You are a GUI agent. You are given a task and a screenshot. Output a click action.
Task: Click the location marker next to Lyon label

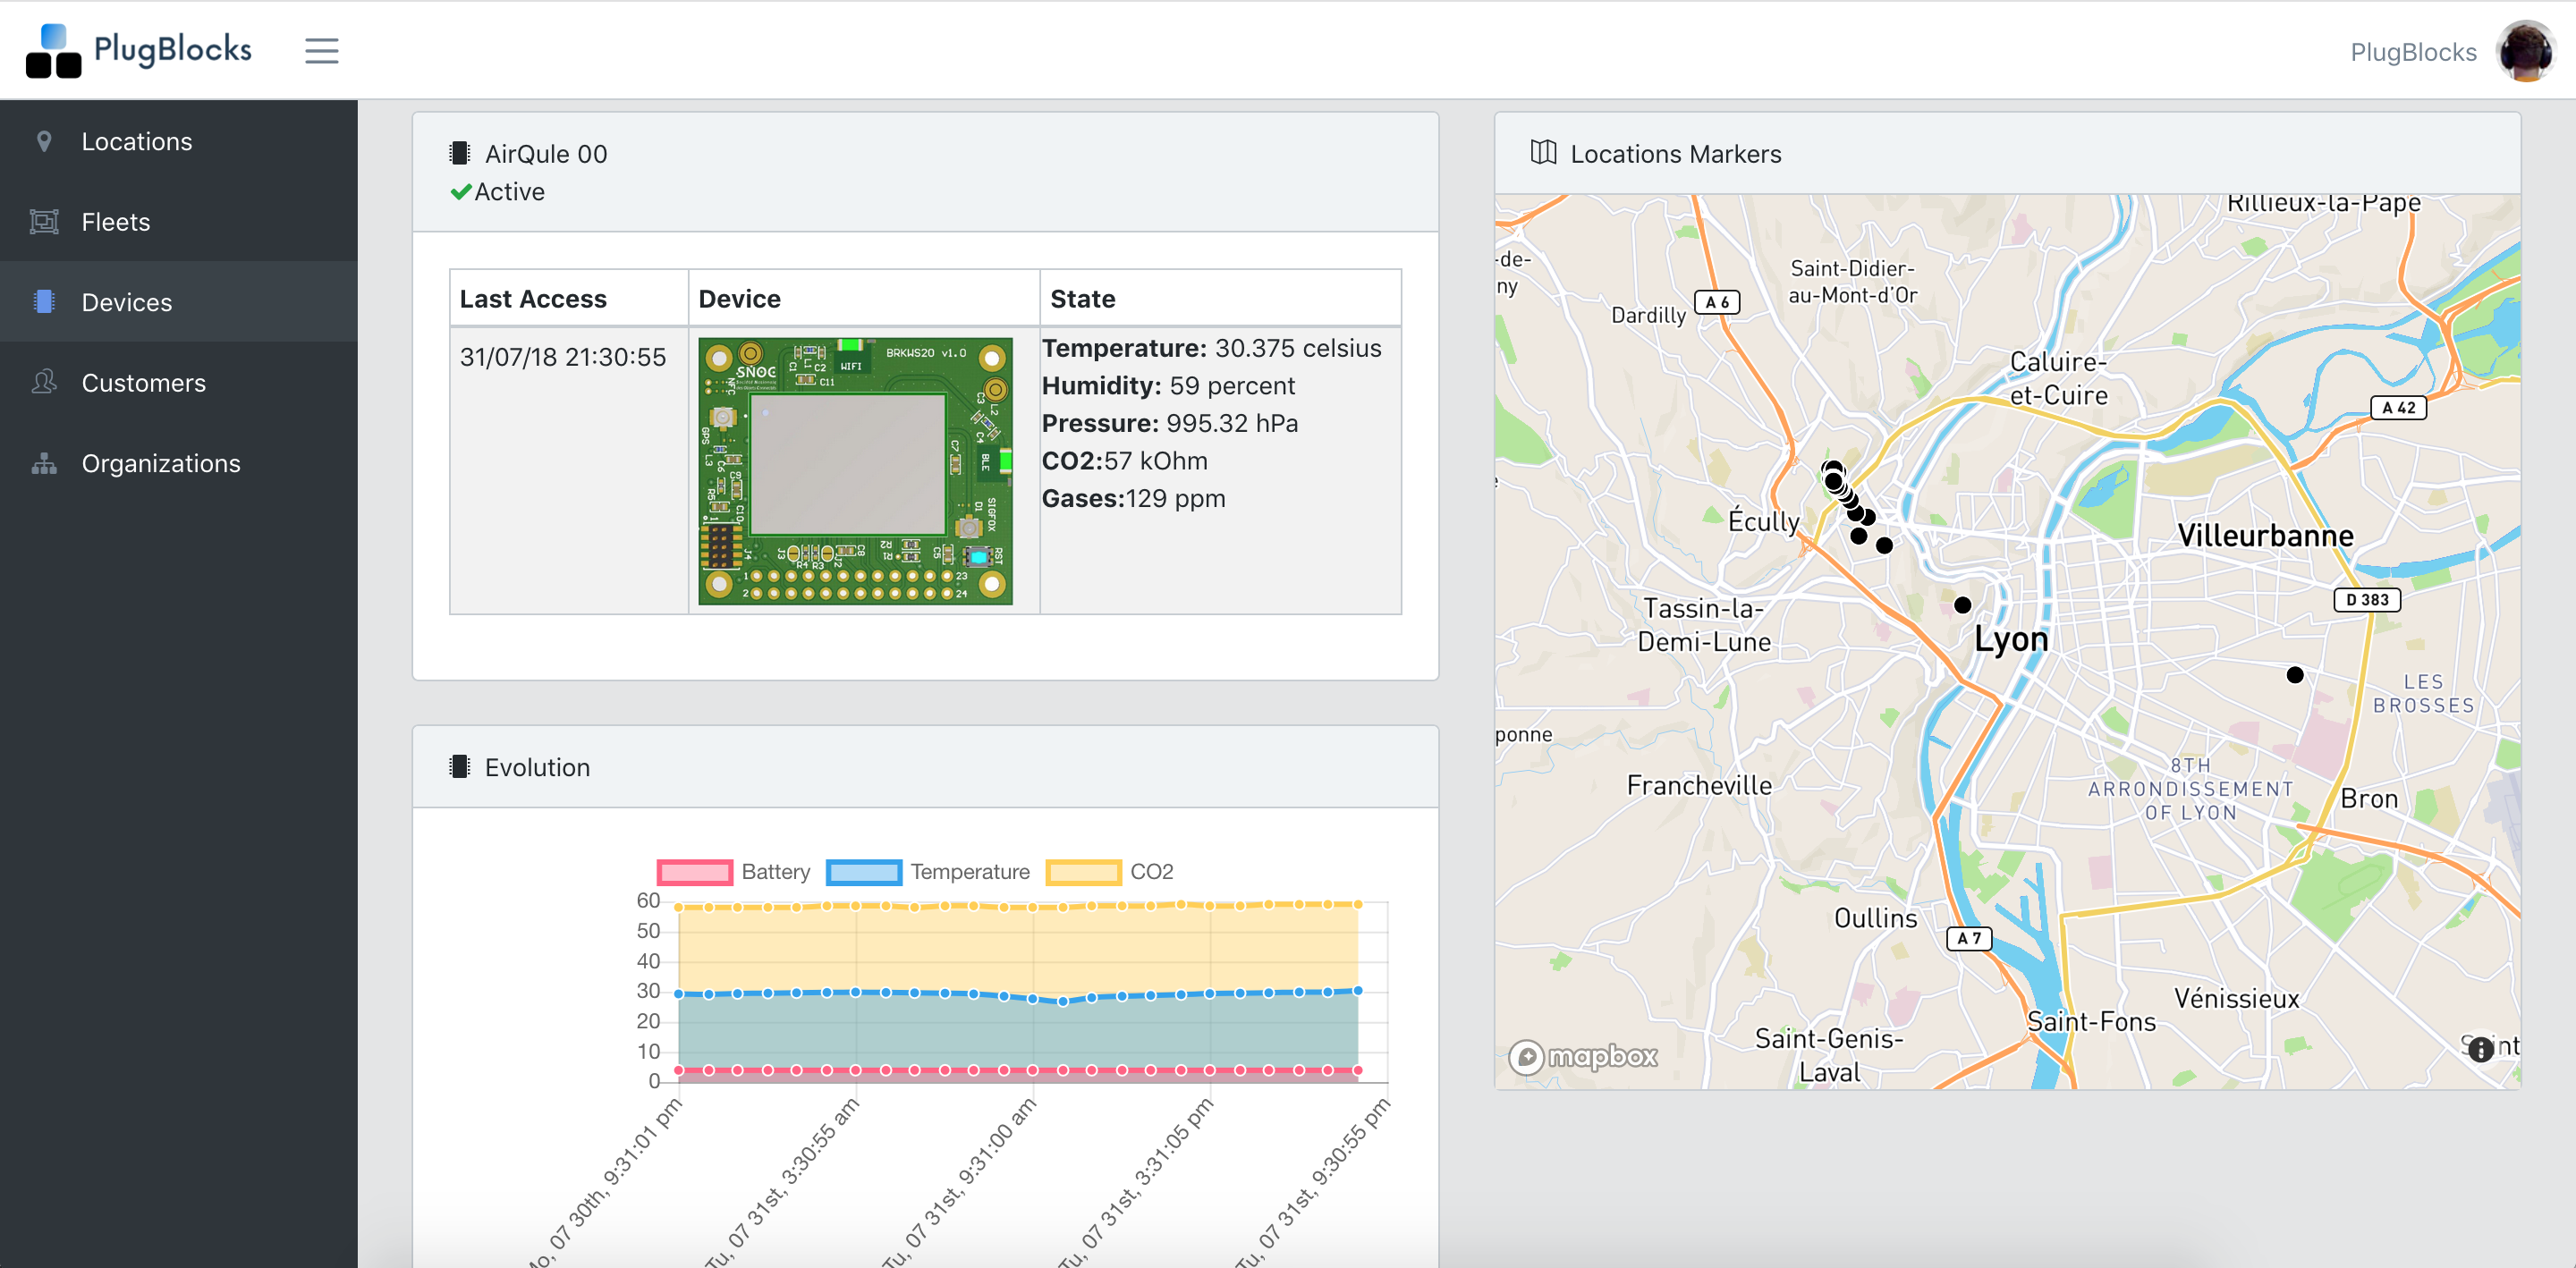1962,605
